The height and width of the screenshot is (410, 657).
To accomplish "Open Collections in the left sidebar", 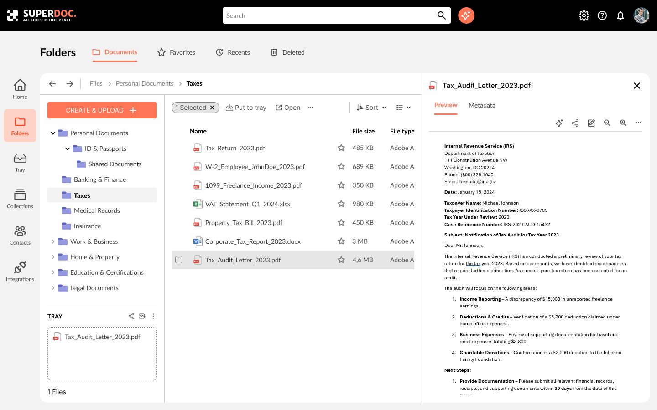I will click(20, 199).
